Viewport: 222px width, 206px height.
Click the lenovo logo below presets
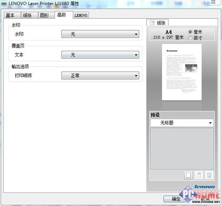[x=205, y=187]
